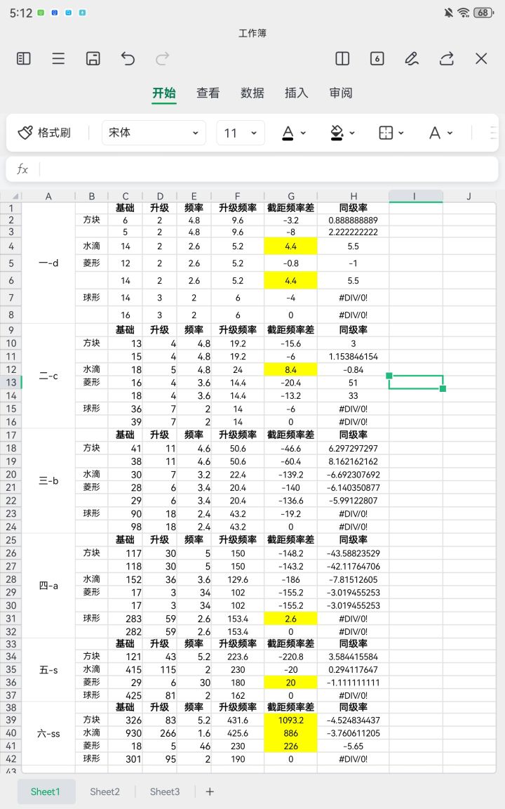Image resolution: width=505 pixels, height=809 pixels.
Task: Apply the fill color bucket
Action: click(337, 133)
